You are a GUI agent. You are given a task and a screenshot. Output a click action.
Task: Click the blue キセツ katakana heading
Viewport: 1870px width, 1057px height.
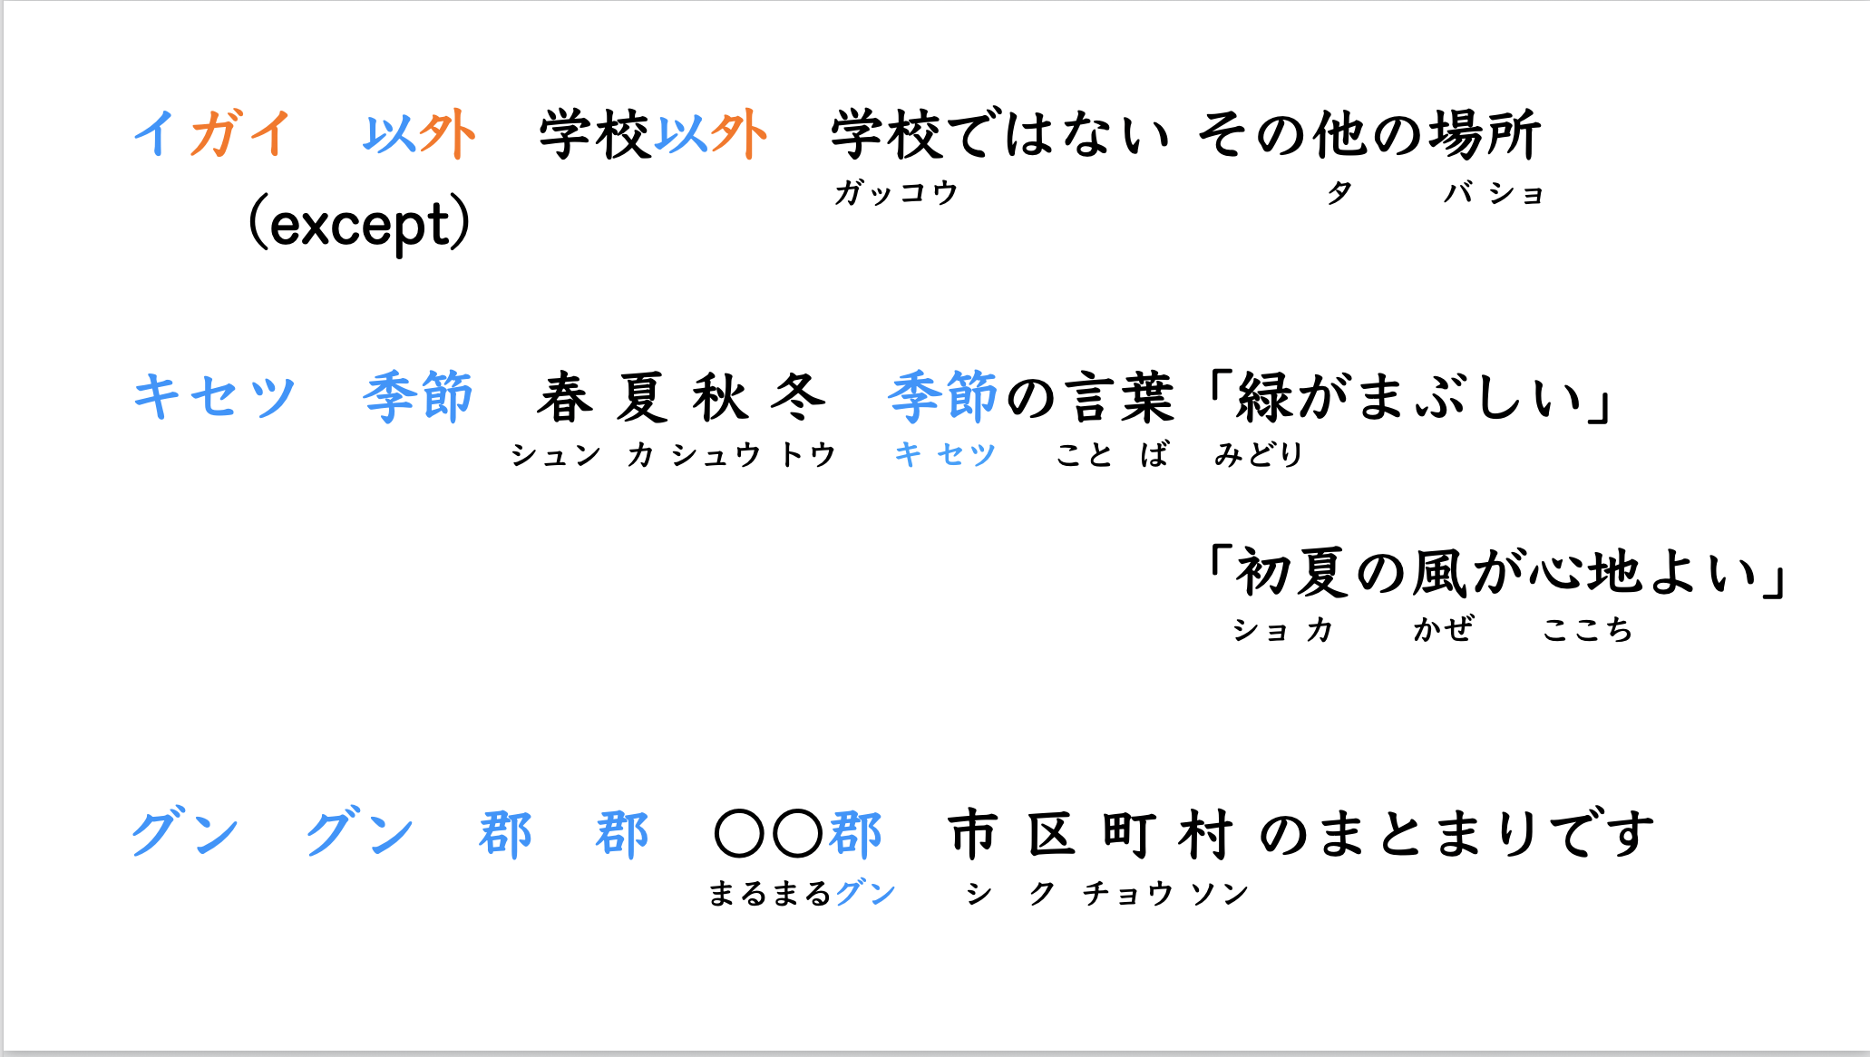[214, 396]
